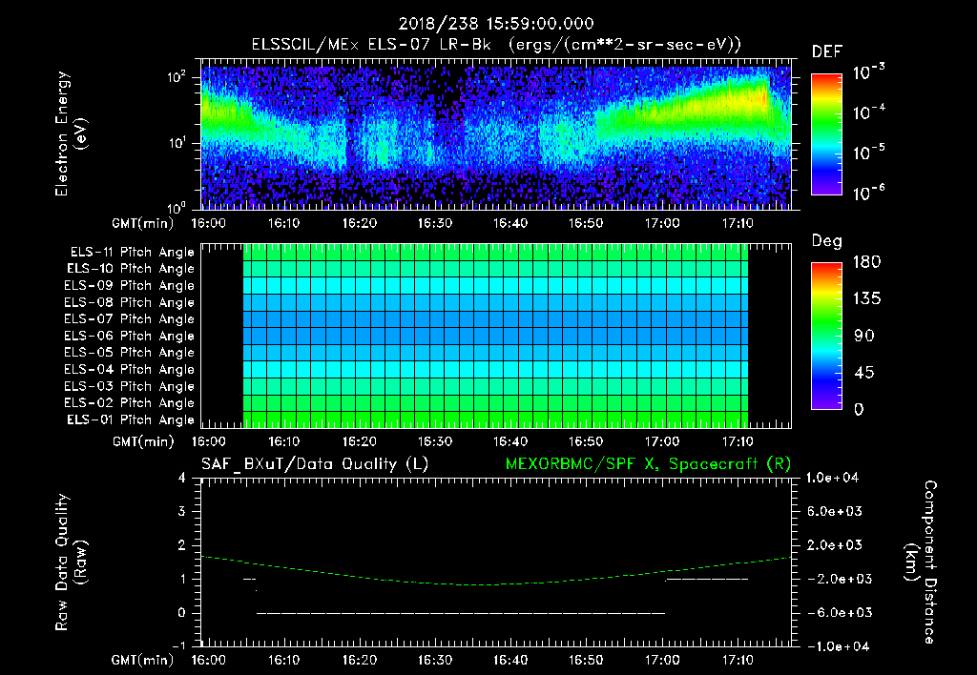977x675 pixels.
Task: Select the ELS-06 Pitch Angle label
Action: click(x=130, y=336)
